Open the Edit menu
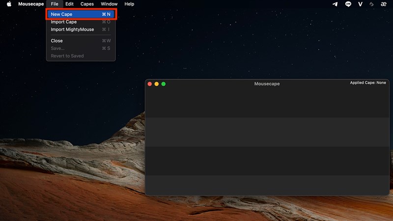 (69, 4)
